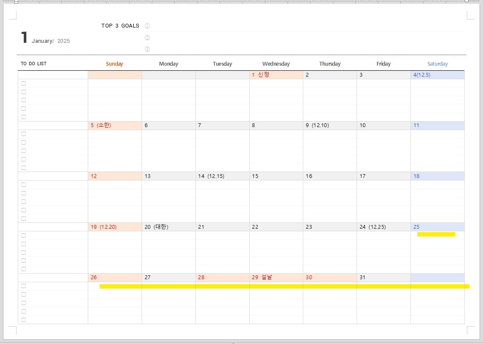Click the date 27 Monday cell

[168, 277]
